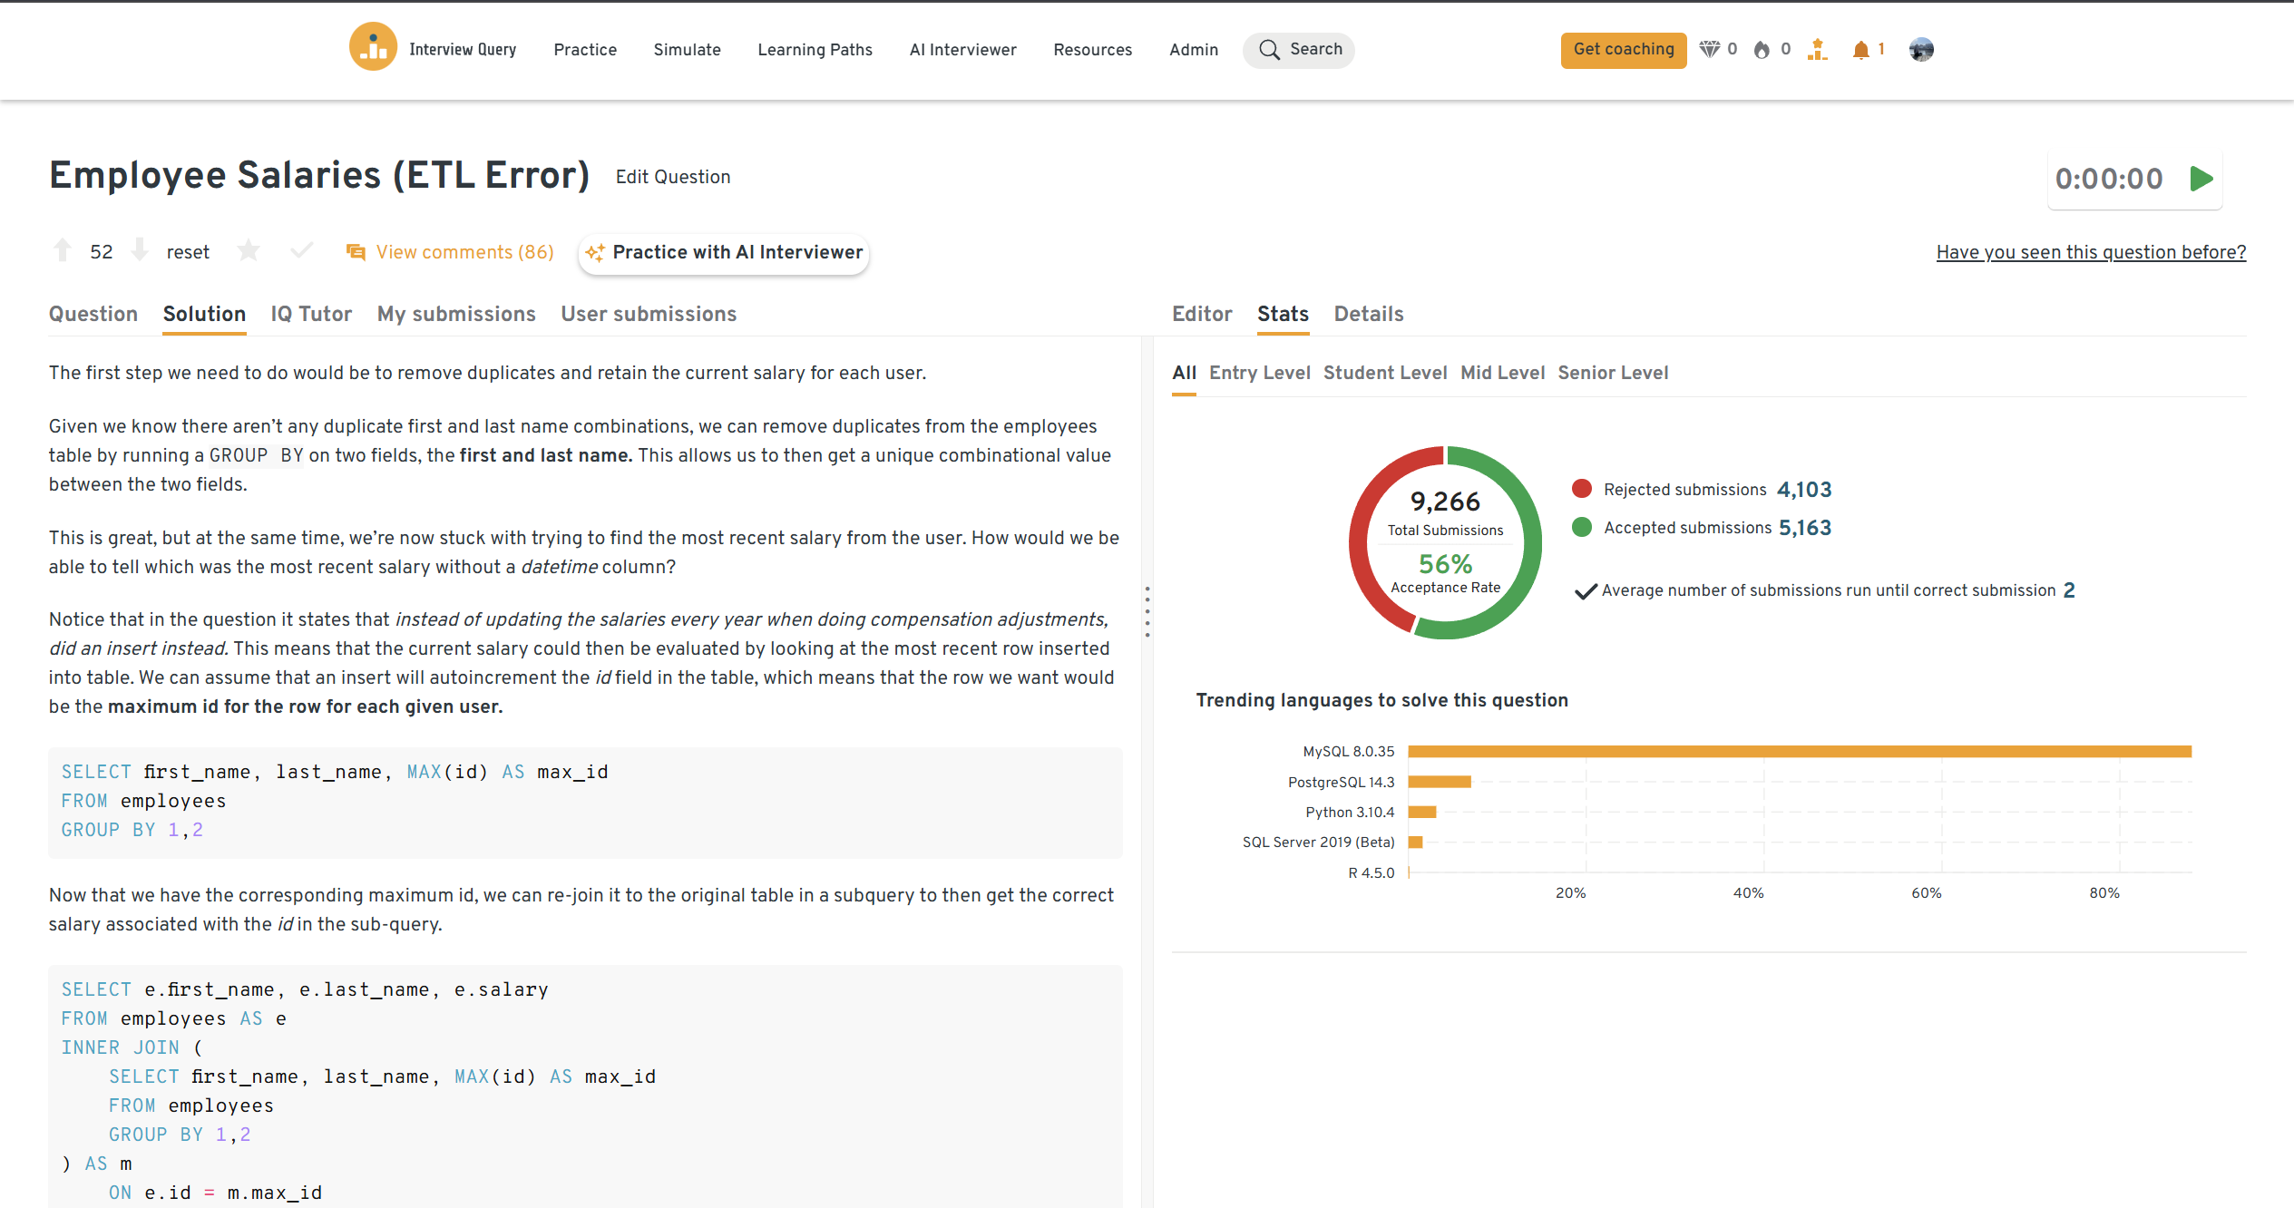
Task: Click the diamond gems icon
Action: (1709, 50)
